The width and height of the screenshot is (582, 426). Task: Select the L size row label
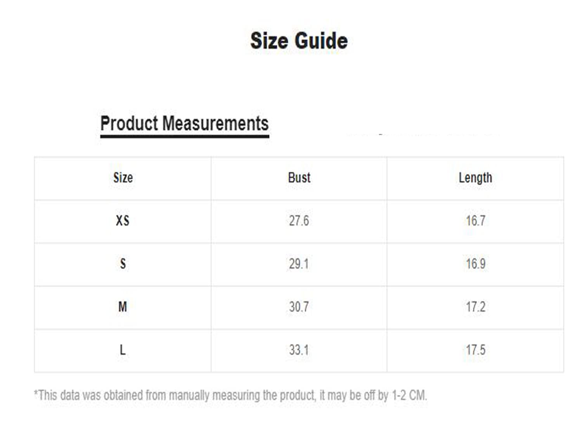pos(123,350)
